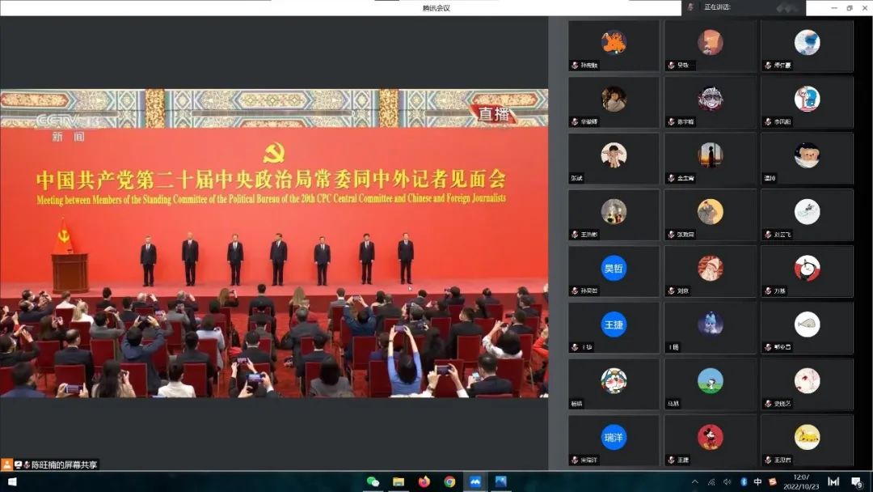Select the whale avatar participant tile
The image size is (873, 492).
coord(807,324)
